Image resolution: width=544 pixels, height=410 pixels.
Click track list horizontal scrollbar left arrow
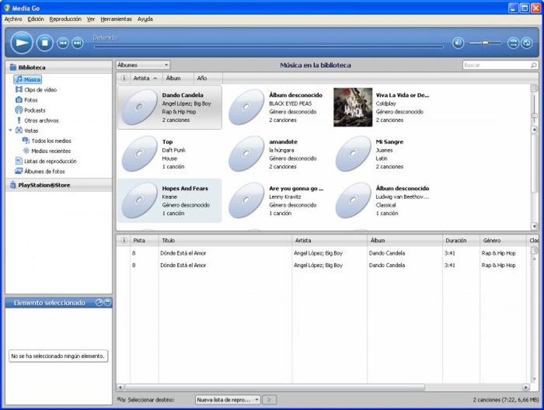pyautogui.click(x=121, y=387)
